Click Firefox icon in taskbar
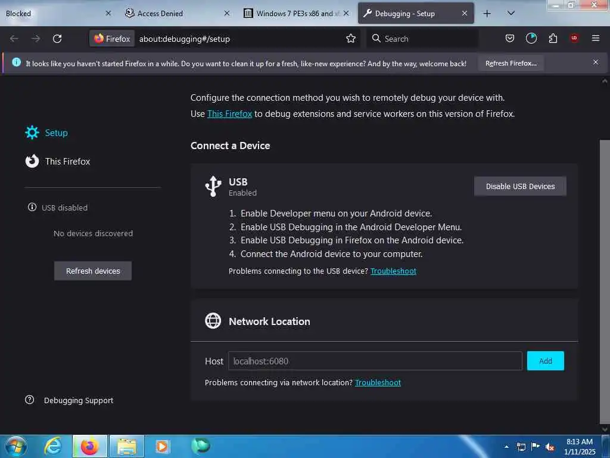This screenshot has width=610, height=458. 89,446
